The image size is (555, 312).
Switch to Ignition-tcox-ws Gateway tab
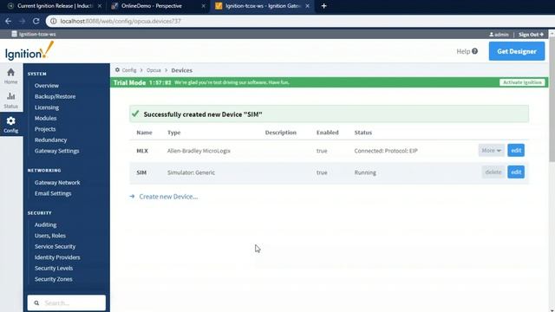[x=262, y=6]
